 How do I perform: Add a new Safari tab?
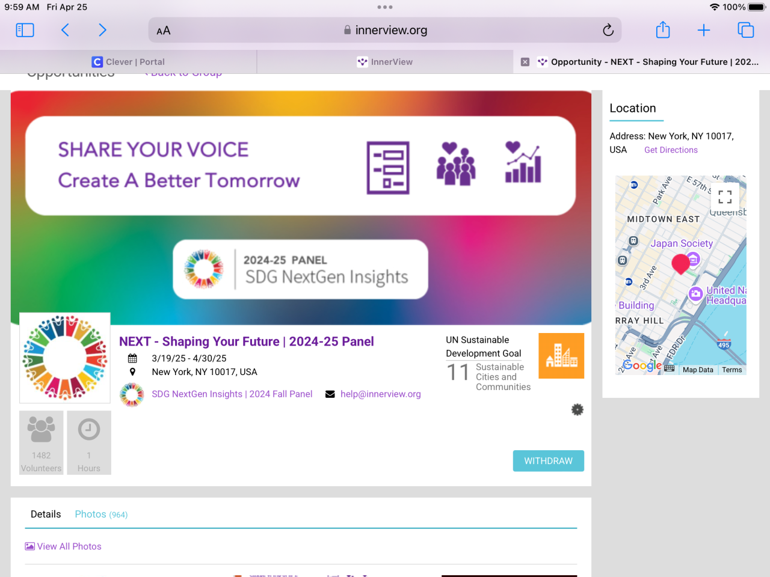(704, 30)
